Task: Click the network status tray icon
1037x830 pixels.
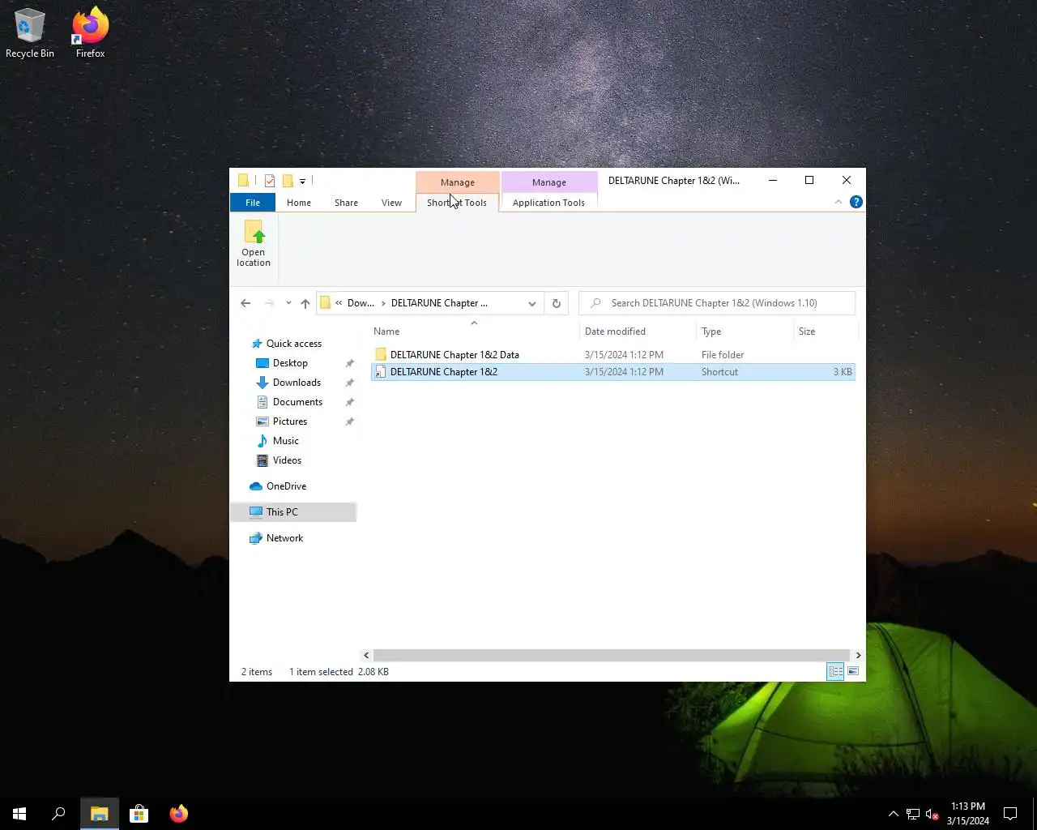Action: tap(913, 814)
